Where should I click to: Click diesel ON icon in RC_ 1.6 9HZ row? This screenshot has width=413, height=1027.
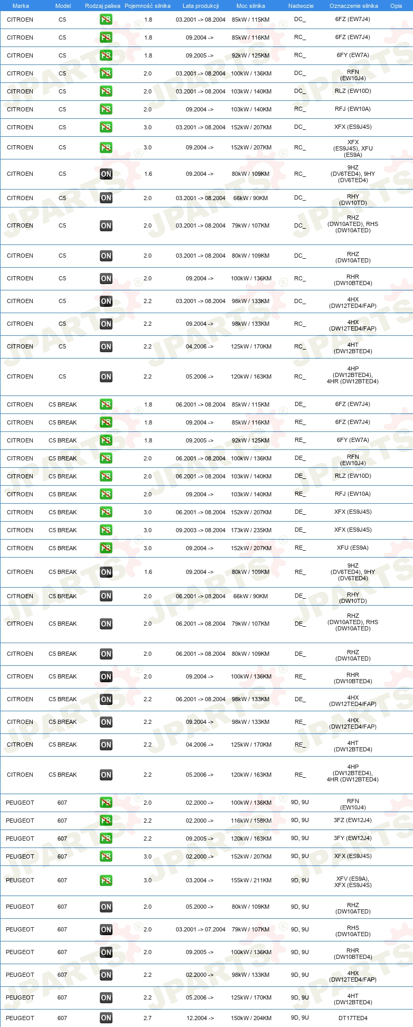106,174
